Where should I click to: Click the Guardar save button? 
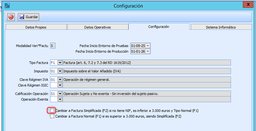tap(29, 17)
